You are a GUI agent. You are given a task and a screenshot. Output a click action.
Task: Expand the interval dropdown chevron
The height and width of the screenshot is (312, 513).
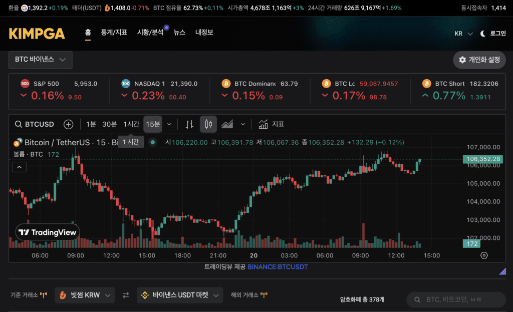coord(169,124)
